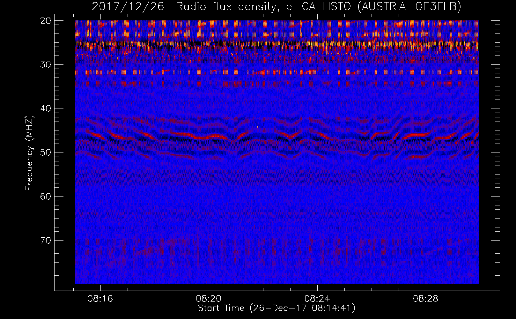Click the 70 MHz frequency tick label
Screen dimensions: 516x319
(x=46, y=240)
